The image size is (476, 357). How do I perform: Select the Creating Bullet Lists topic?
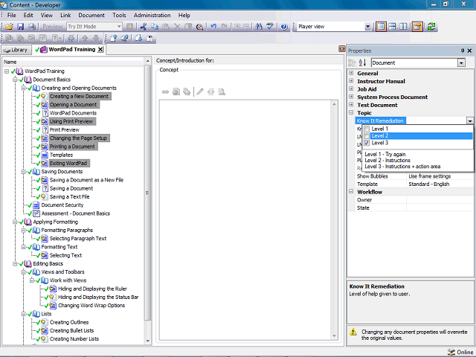pyautogui.click(x=71, y=330)
